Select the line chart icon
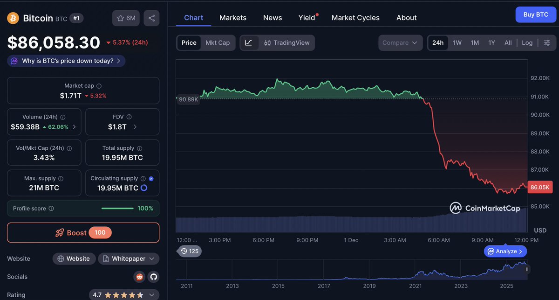Screen dimensions: 559x300 point(249,42)
